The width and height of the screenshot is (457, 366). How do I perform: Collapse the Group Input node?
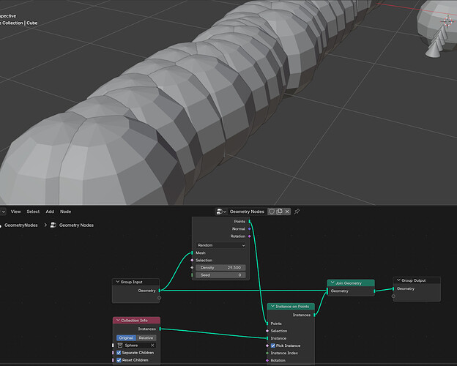[x=117, y=282]
